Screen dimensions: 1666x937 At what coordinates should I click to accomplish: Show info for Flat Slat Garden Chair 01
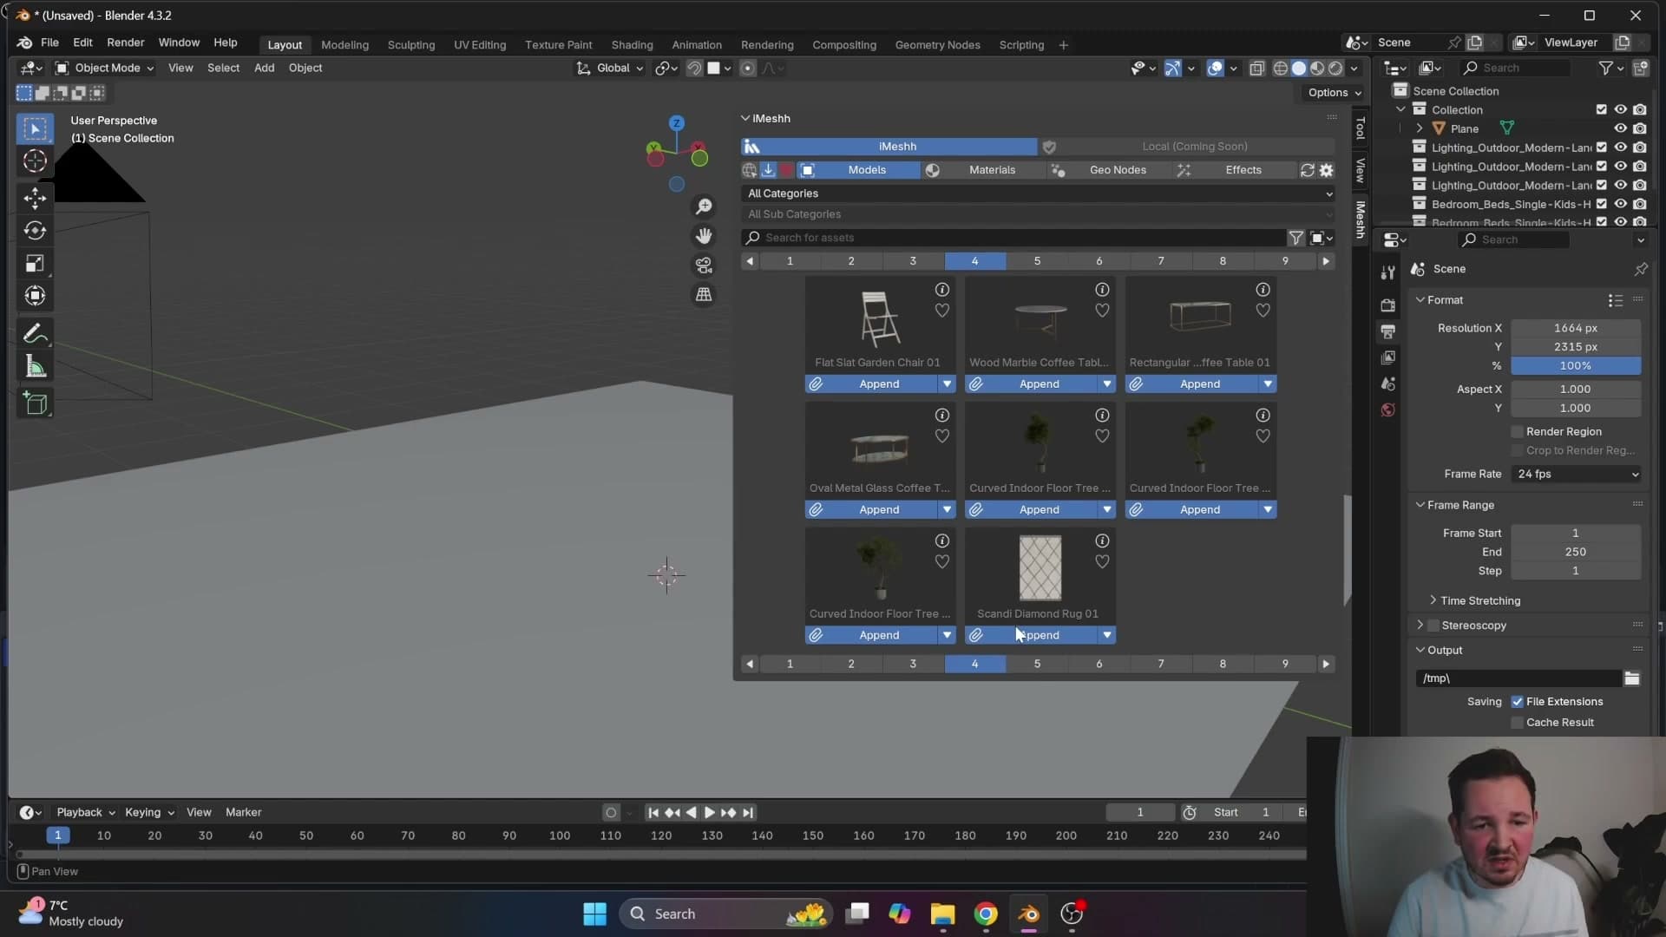click(x=941, y=290)
